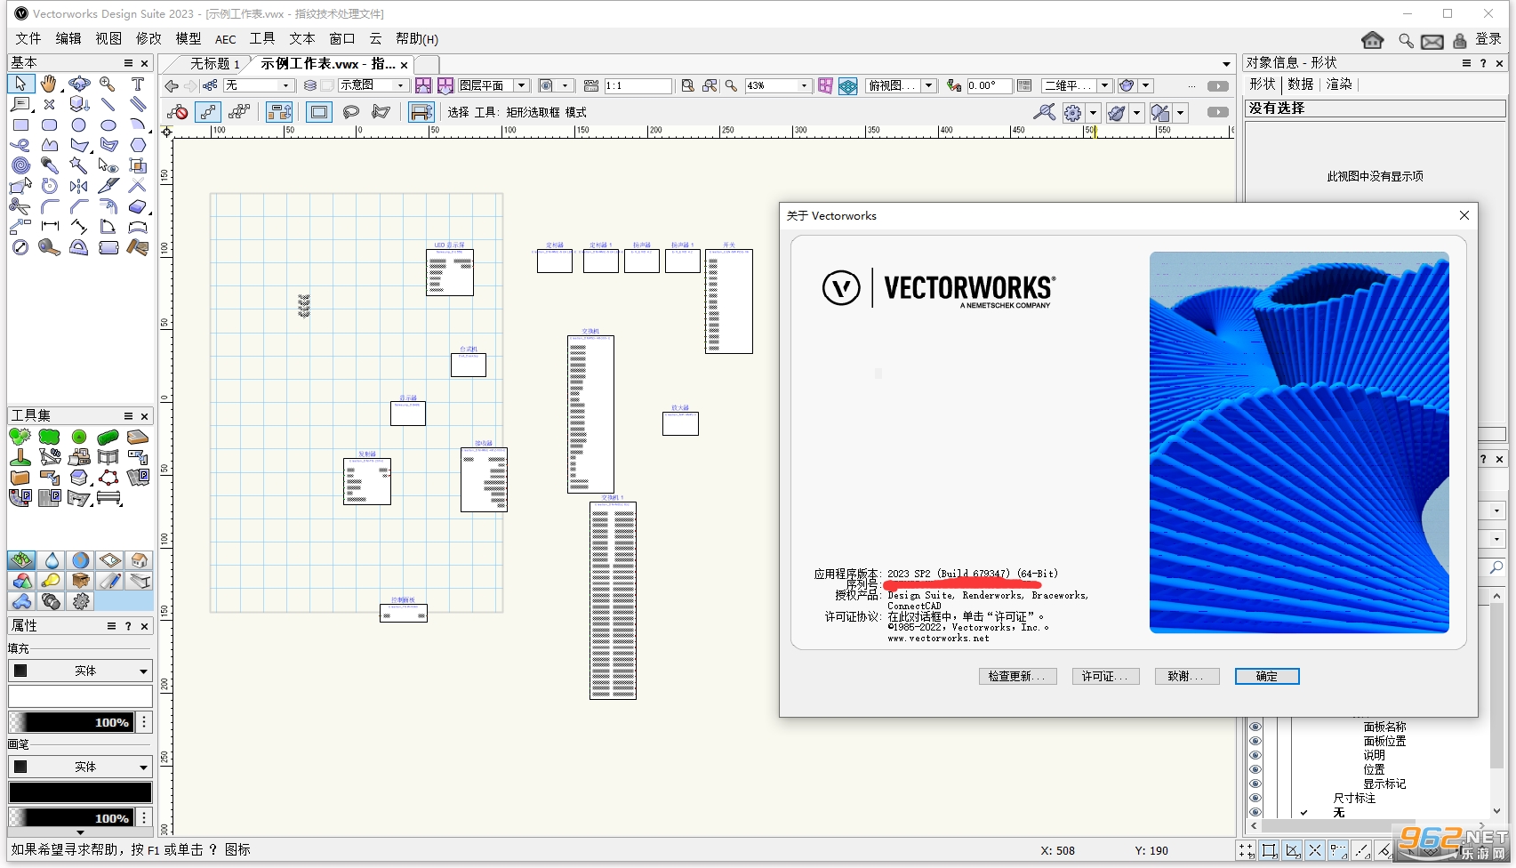The image size is (1516, 868).
Task: Toggle visibility eye for 说明 row
Action: pos(1255,755)
